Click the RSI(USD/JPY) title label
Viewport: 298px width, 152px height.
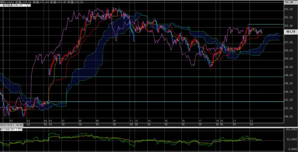(8, 129)
